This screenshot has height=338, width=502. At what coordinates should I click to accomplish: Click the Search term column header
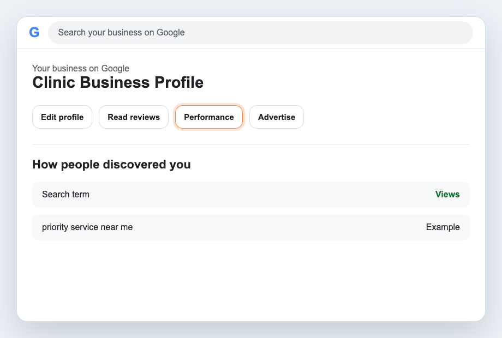click(65, 195)
